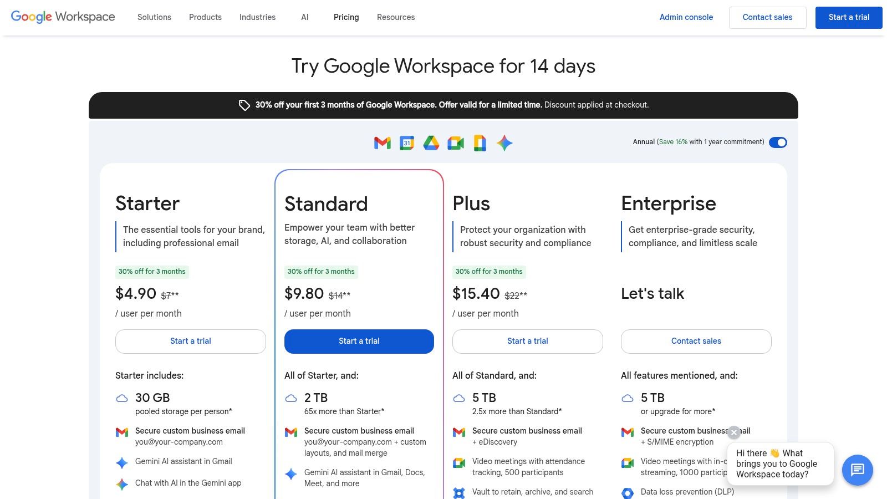Select the Vault icon in the Plus column
The width and height of the screenshot is (887, 499).
(459, 492)
